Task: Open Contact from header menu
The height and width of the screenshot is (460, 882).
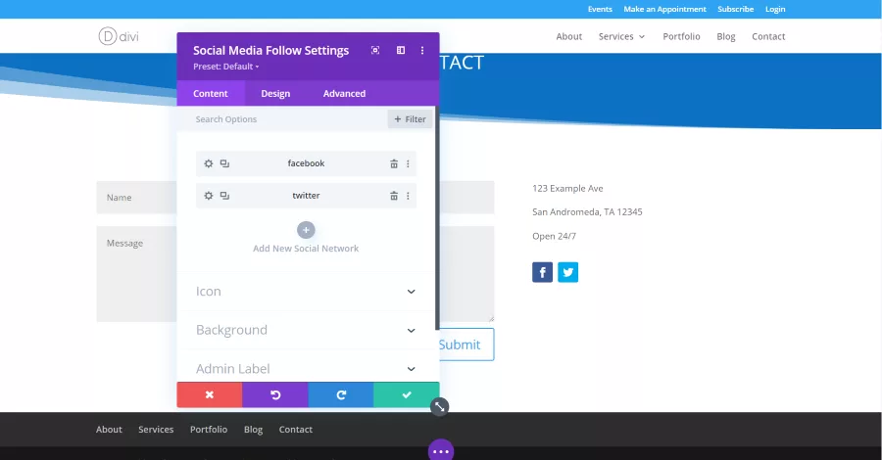Action: click(x=768, y=36)
